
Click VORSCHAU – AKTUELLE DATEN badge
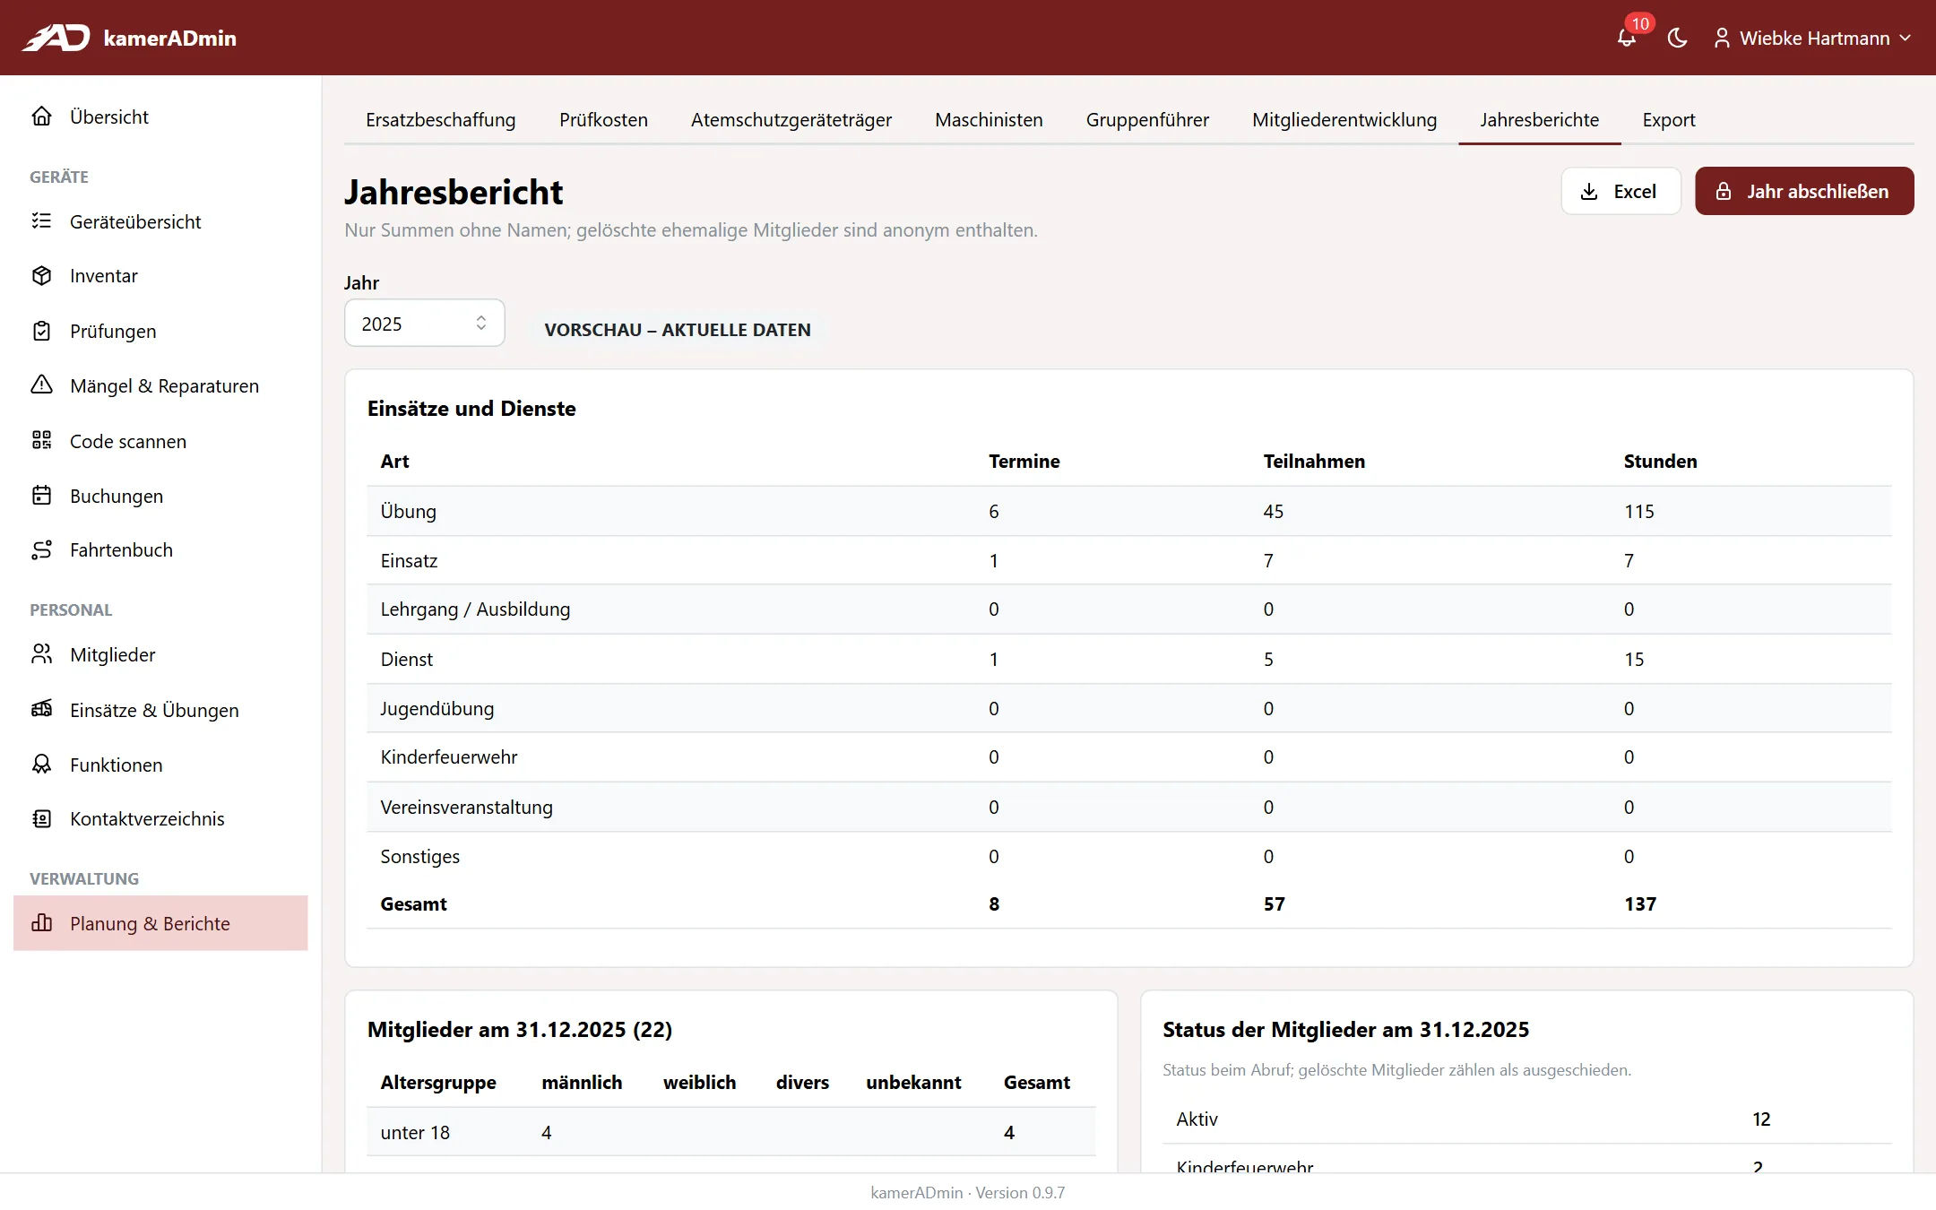pos(678,330)
